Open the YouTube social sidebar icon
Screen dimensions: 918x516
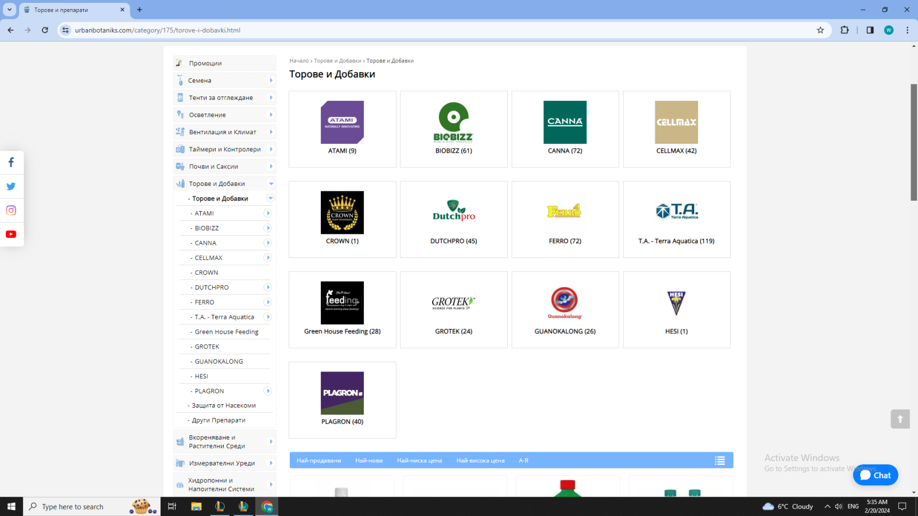pos(11,234)
